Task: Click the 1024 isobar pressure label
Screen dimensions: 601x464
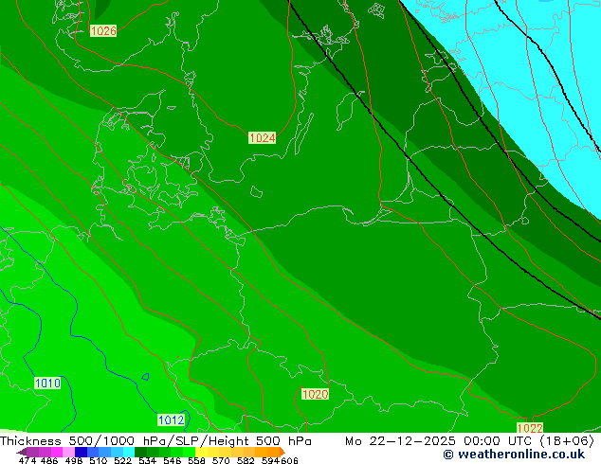Action: [x=263, y=138]
